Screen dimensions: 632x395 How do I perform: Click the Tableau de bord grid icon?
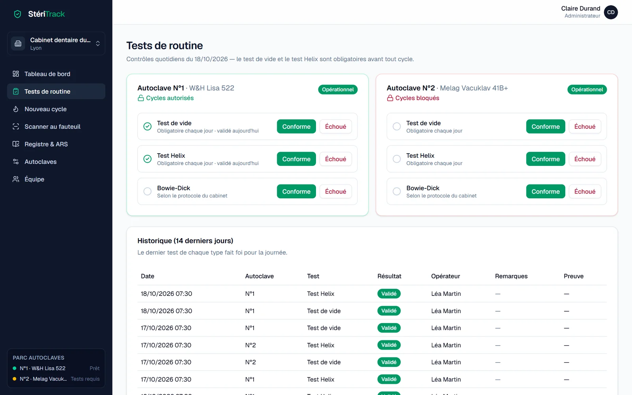click(16, 74)
